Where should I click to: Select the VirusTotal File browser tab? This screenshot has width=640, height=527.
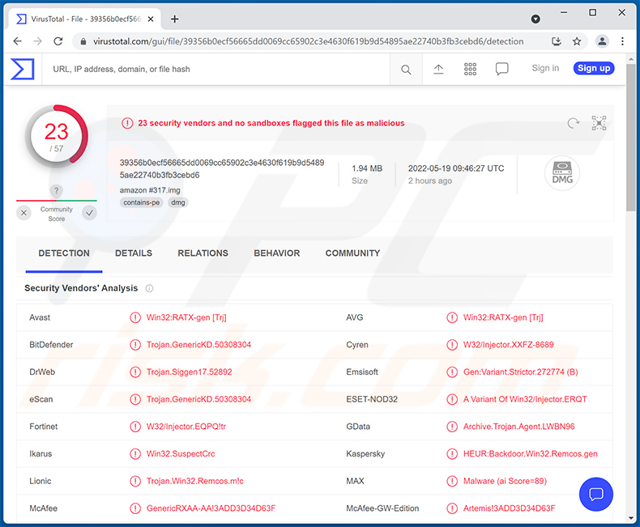coord(86,19)
